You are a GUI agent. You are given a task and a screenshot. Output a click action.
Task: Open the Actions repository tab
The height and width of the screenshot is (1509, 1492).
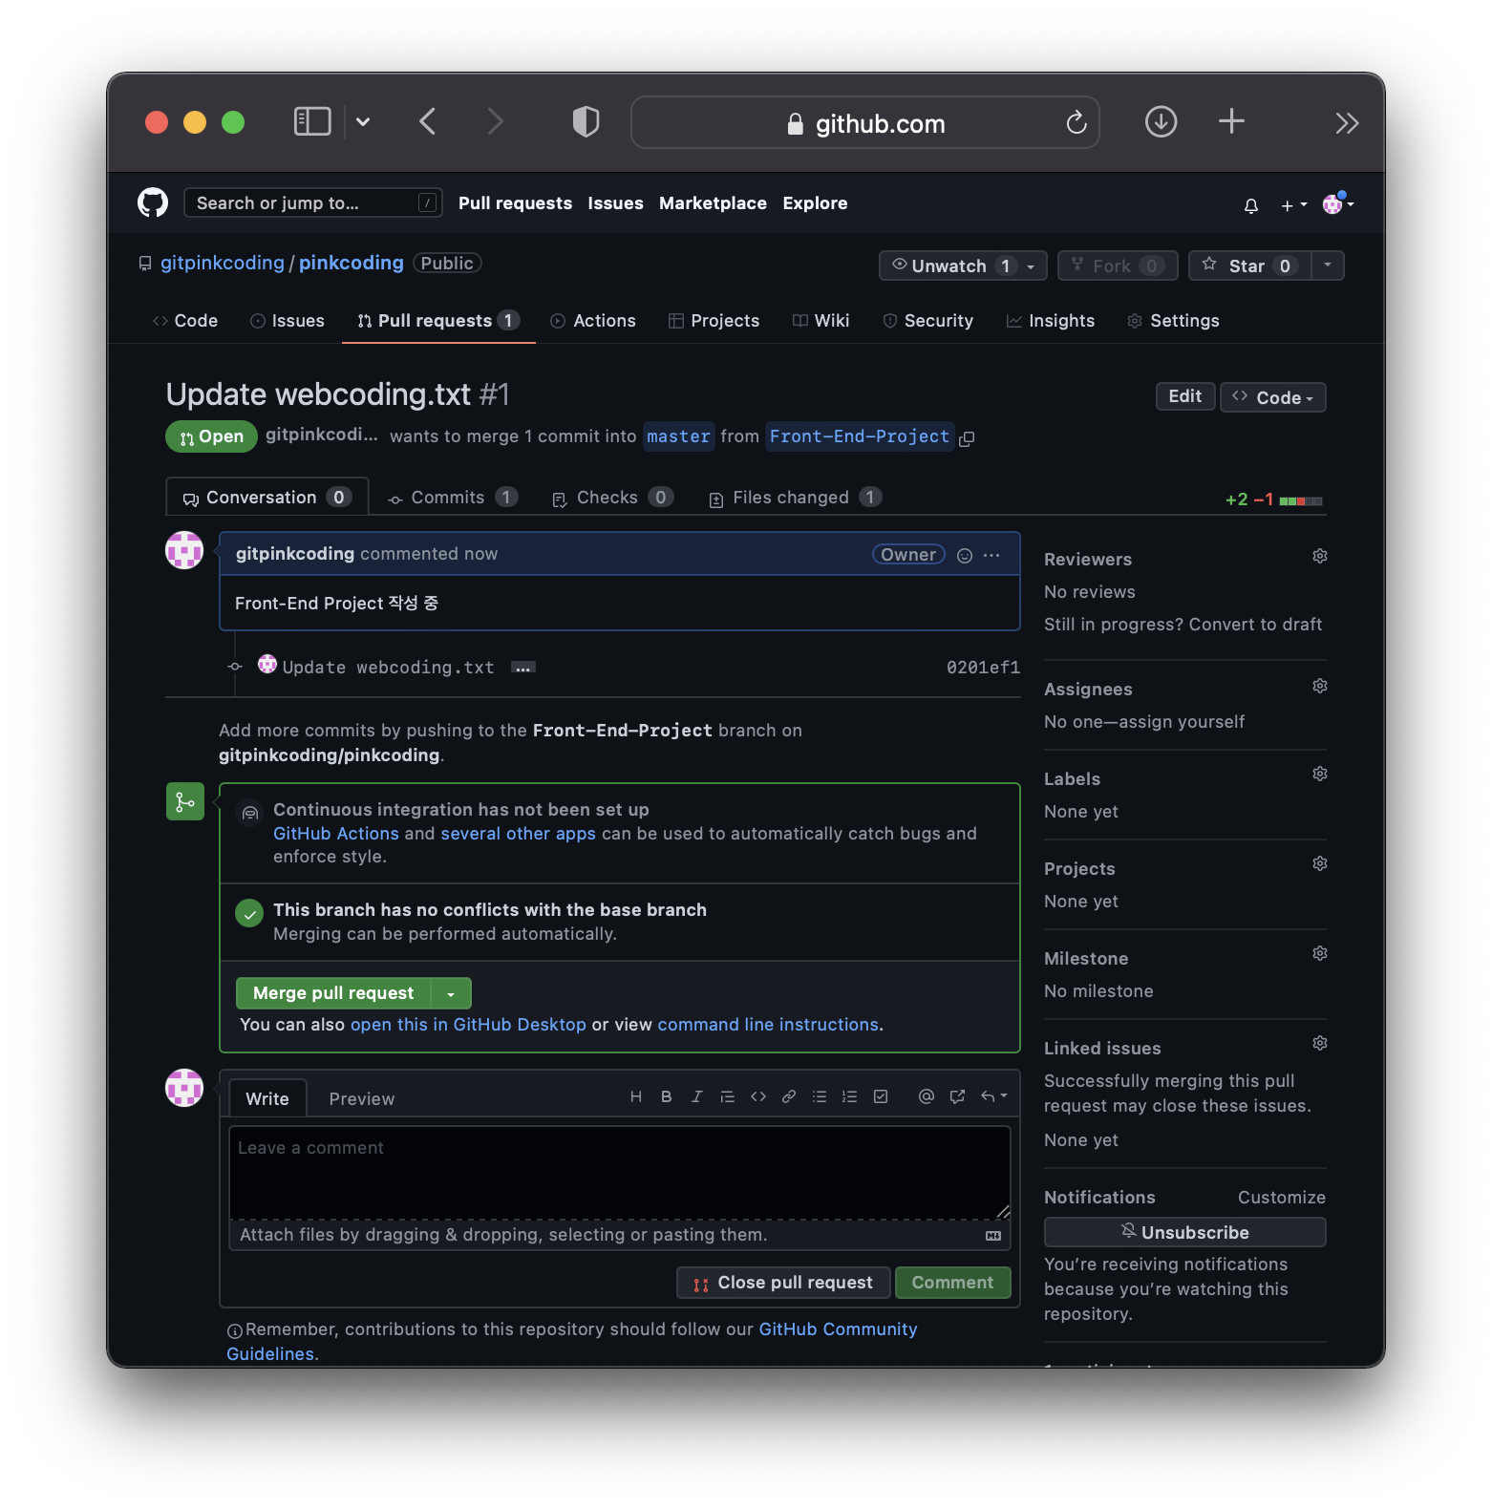593,321
